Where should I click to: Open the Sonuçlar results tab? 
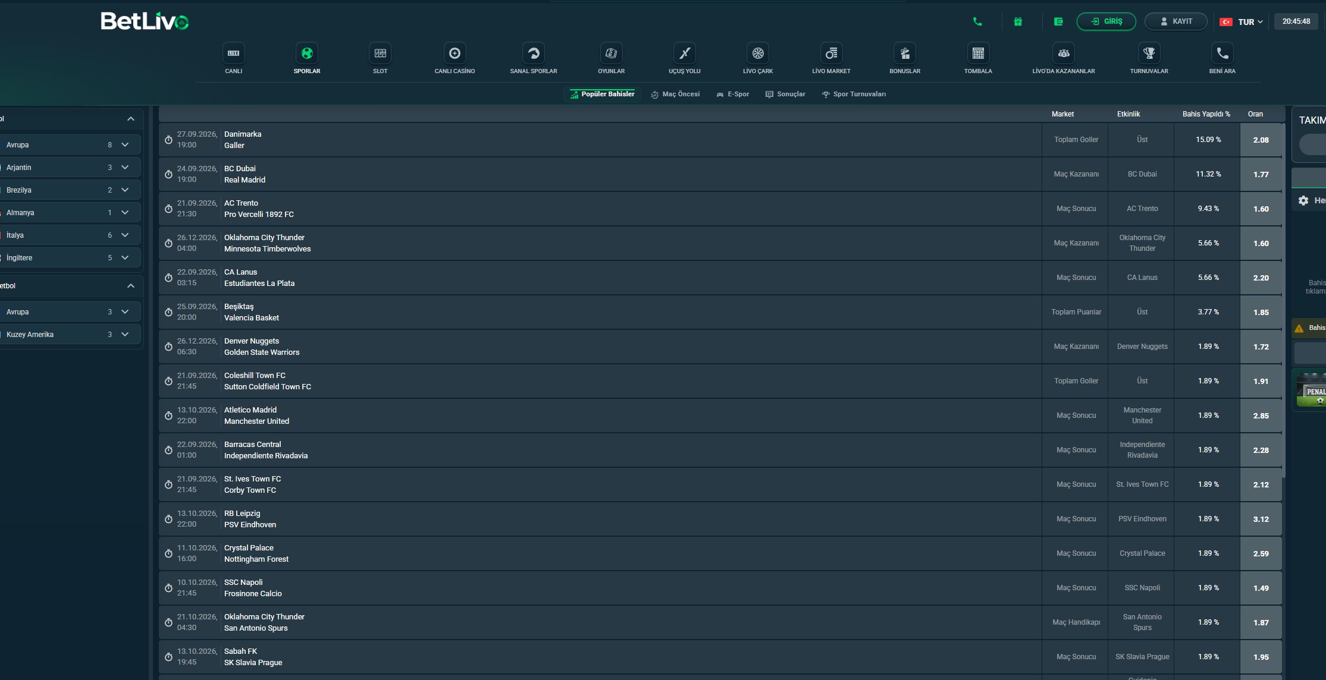(x=785, y=94)
